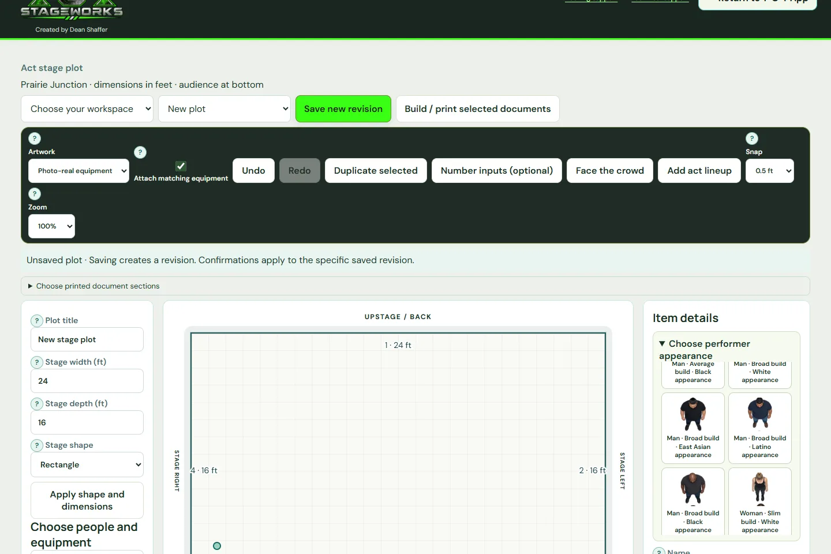Click the '2 · 16 ft' stage edge label

click(593, 470)
